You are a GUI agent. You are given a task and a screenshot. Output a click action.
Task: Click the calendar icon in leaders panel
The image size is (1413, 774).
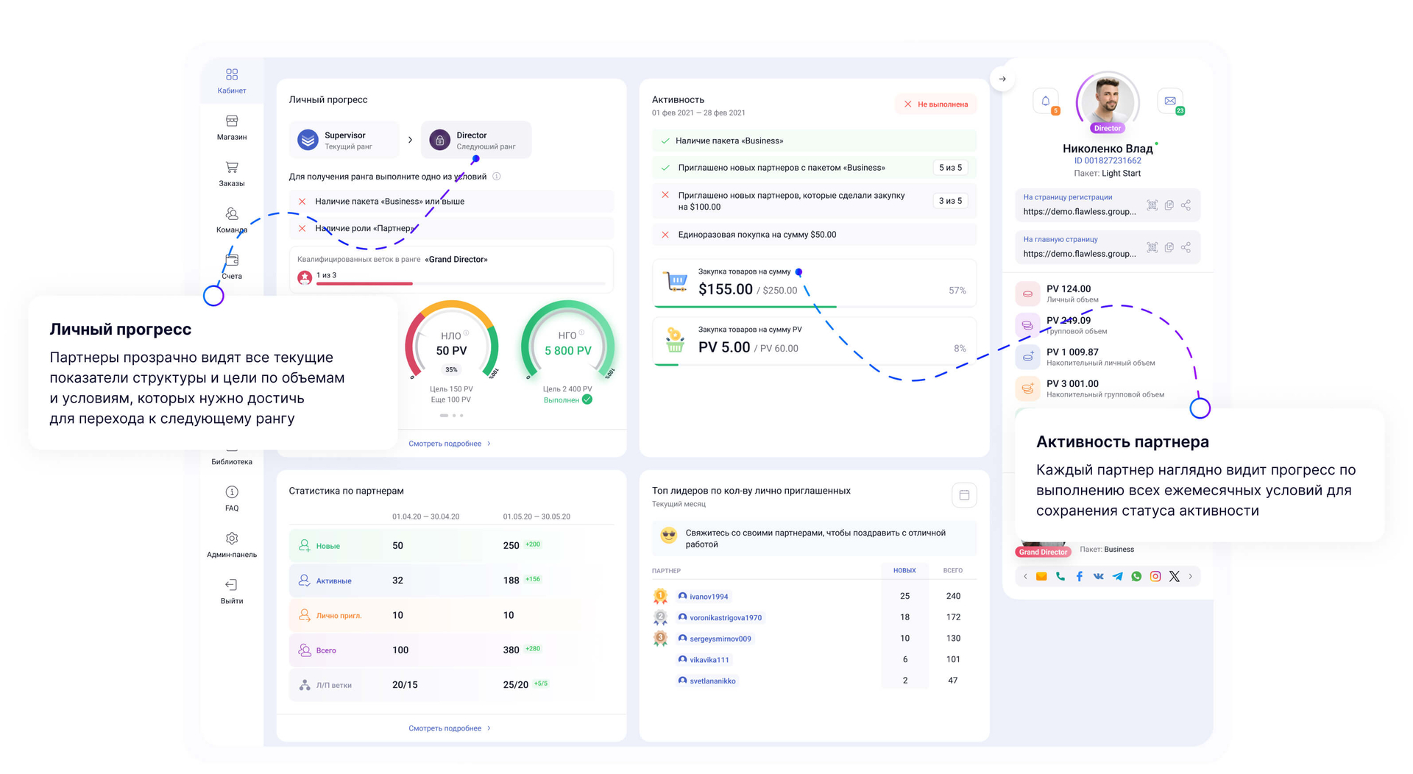[964, 495]
